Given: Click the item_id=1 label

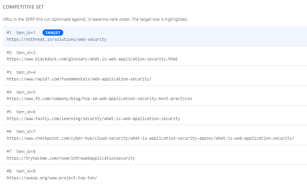Looking at the screenshot, I should tap(26, 33).
